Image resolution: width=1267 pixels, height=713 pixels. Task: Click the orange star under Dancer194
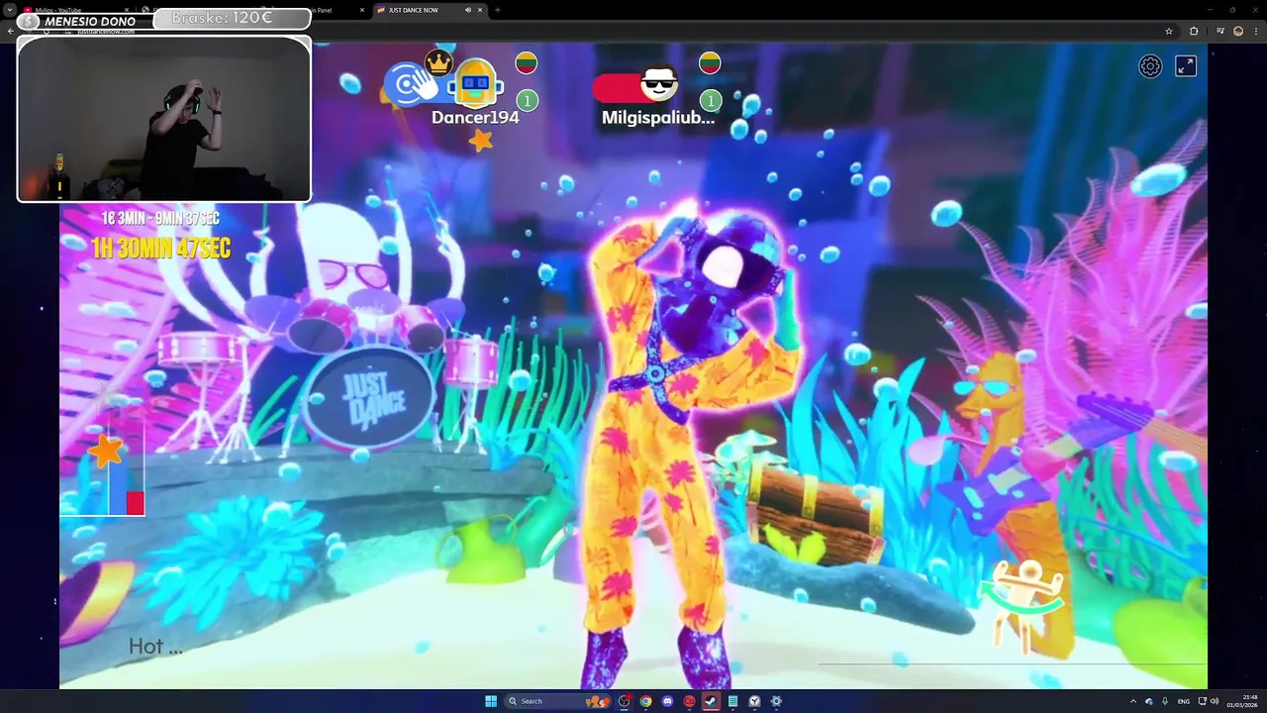(x=481, y=140)
